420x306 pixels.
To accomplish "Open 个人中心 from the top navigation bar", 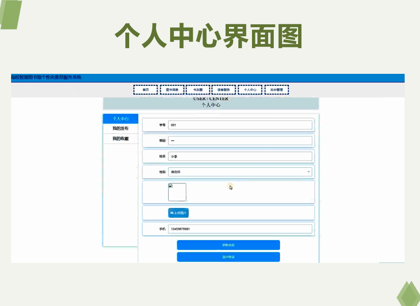I will coord(250,90).
